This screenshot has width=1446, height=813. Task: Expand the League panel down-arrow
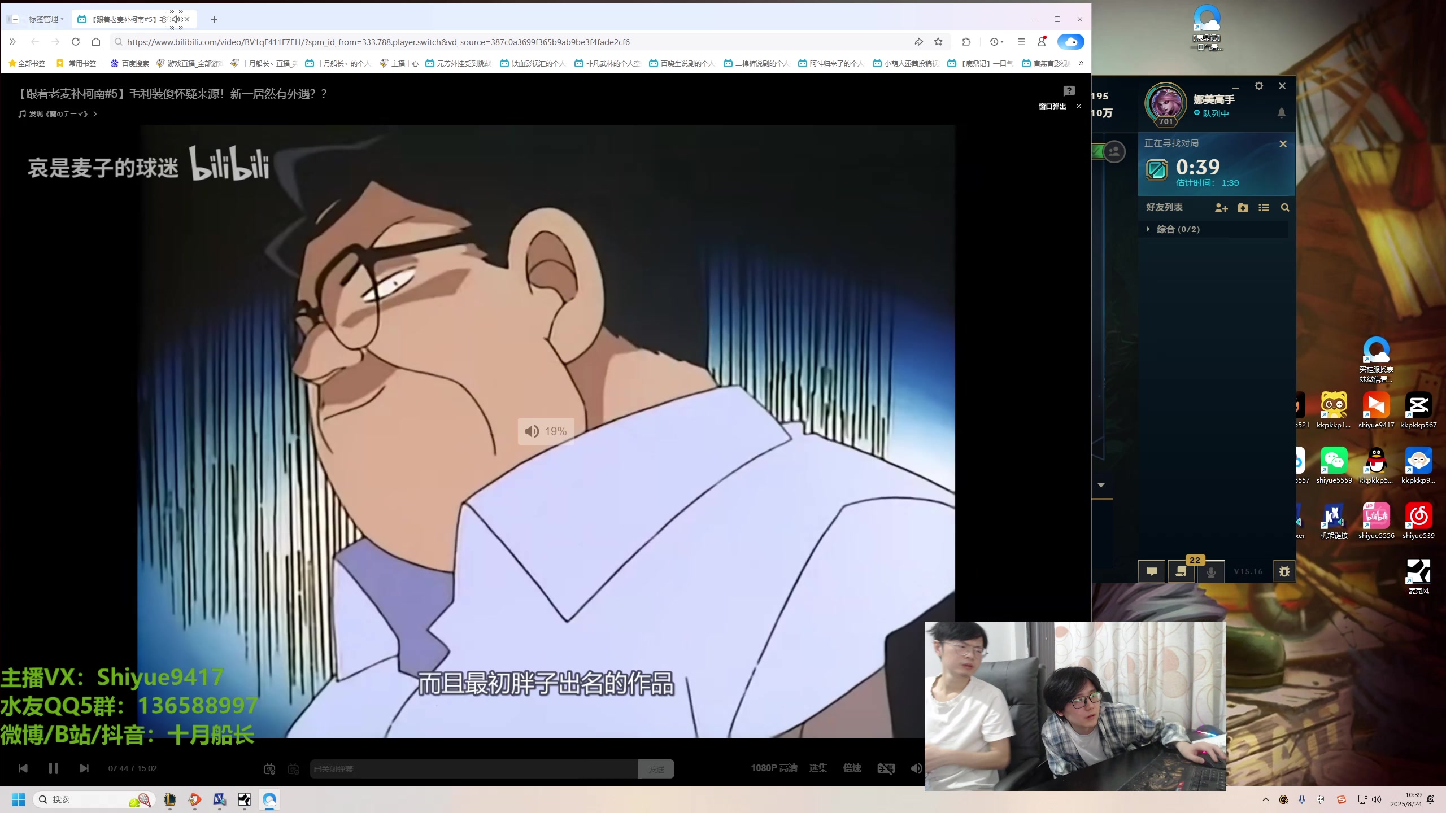(x=1101, y=485)
